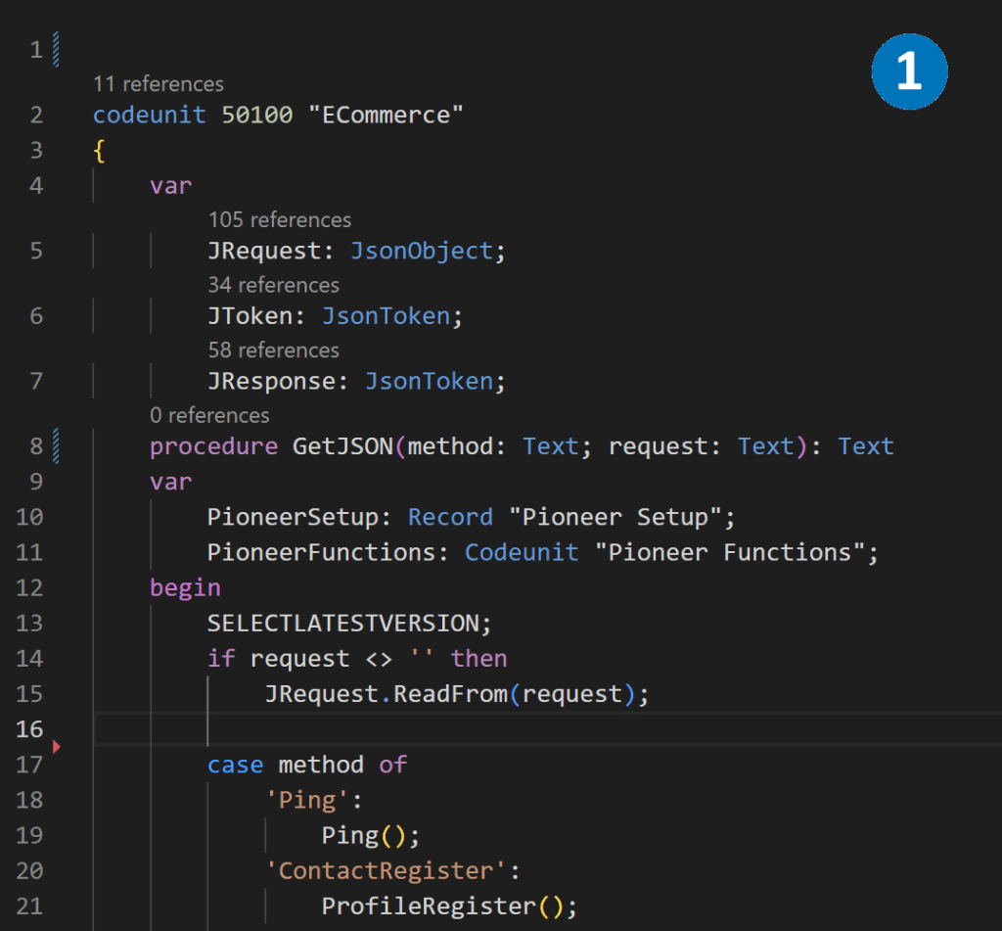Image resolution: width=1002 pixels, height=931 pixels.
Task: Click the modified-line gutter indicator at line 8
Action: pos(56,446)
